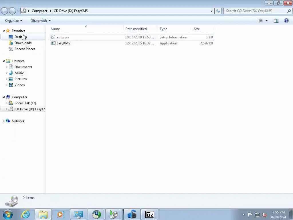The height and width of the screenshot is (220, 293).
Task: Click the '2,526 KB' size cell
Action: (x=206, y=43)
